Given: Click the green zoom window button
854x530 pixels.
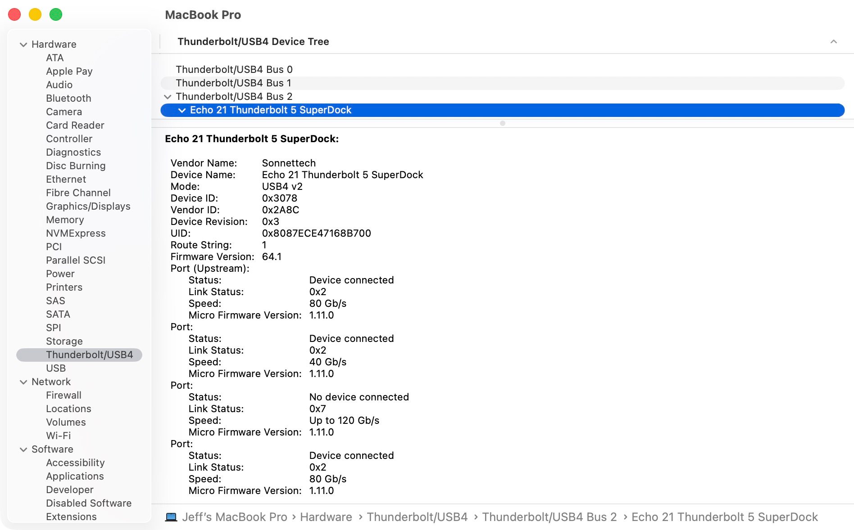Looking at the screenshot, I should pos(56,14).
